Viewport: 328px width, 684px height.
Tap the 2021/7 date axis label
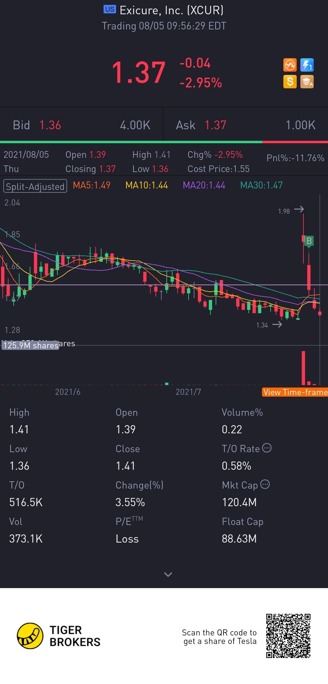[188, 392]
